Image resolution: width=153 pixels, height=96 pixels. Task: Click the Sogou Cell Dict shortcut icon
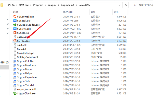tap(15, 61)
